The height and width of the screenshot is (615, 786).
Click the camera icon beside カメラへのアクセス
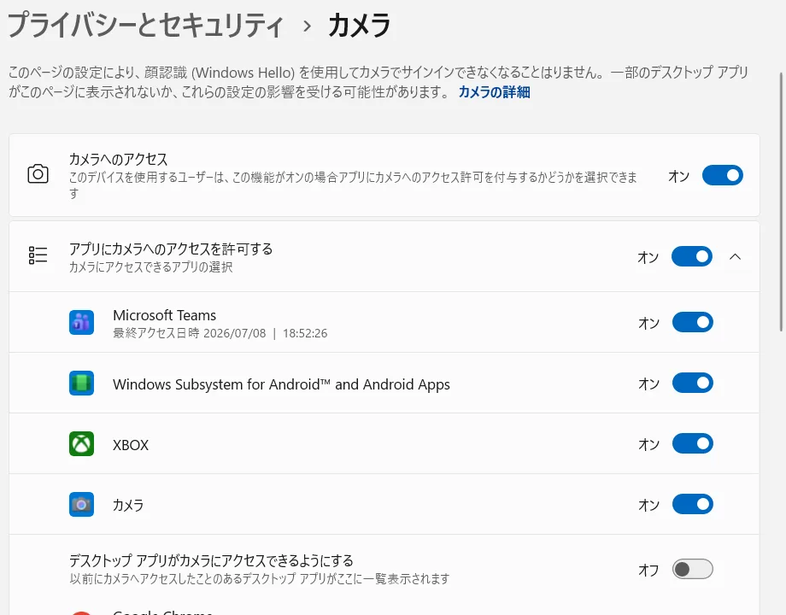(38, 174)
